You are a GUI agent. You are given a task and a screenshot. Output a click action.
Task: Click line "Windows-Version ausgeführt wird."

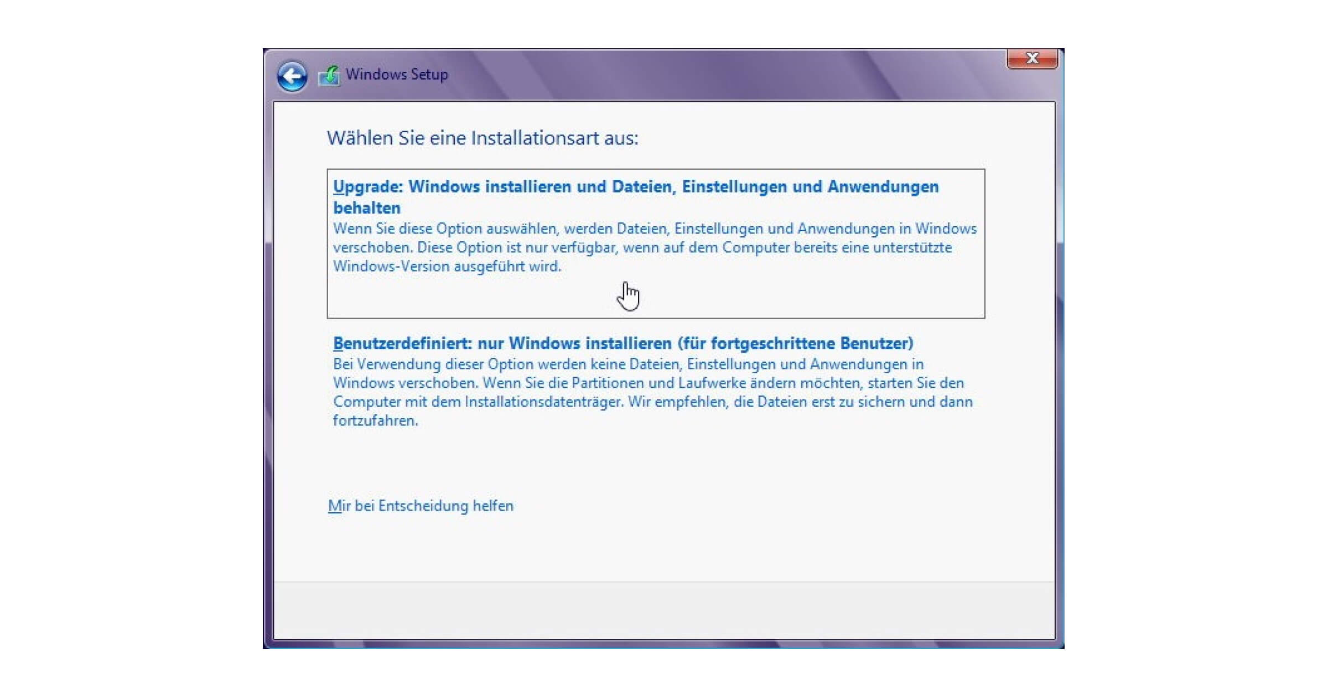tap(447, 266)
